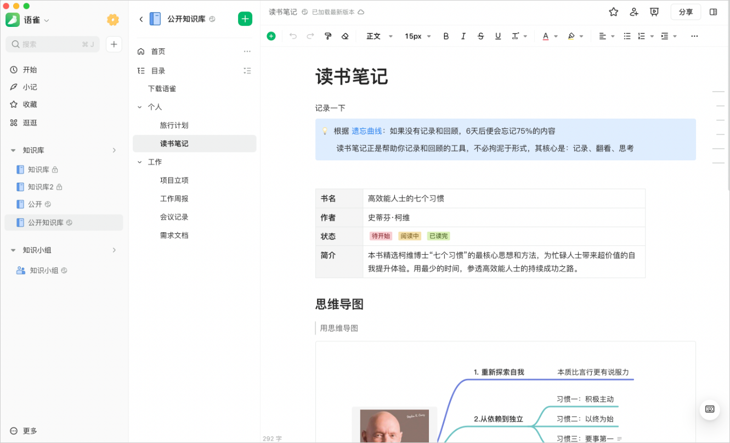Select the clear formatting eraser icon
The width and height of the screenshot is (730, 443).
345,36
